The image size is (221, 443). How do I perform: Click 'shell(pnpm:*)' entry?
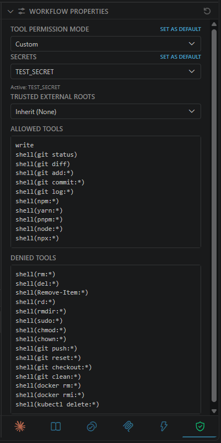[39, 219]
